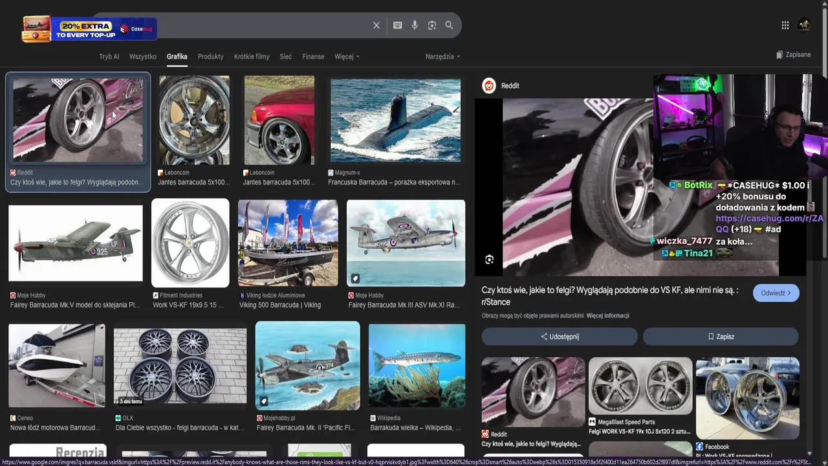Open the Krótkie filmy tab

pyautogui.click(x=252, y=57)
